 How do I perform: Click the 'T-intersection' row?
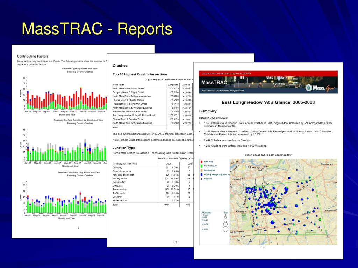152,189
